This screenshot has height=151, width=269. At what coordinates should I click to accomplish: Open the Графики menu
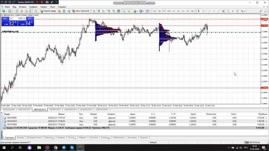click(x=33, y=7)
